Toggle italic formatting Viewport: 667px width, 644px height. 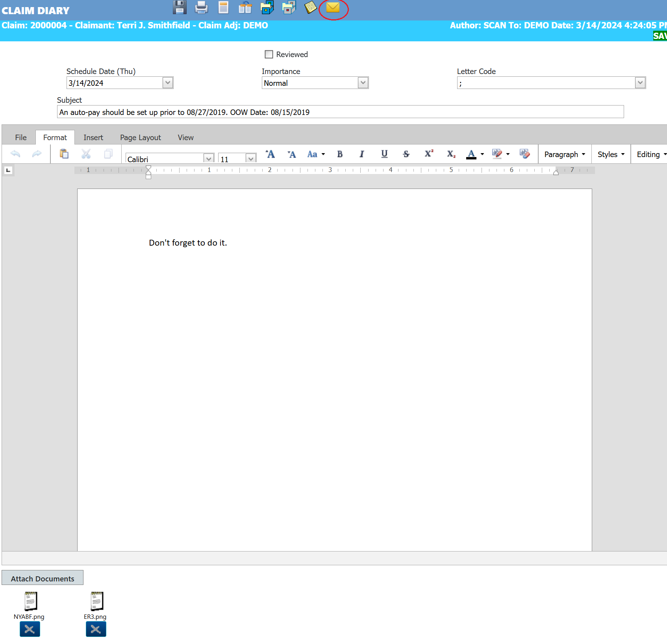pos(361,154)
